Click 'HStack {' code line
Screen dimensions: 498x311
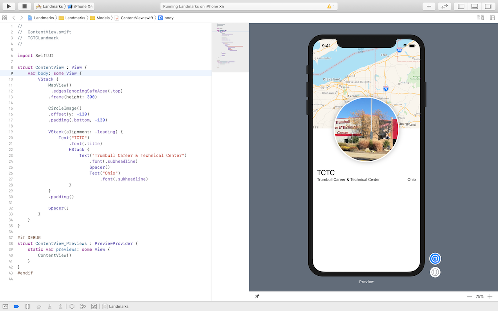tap(79, 149)
